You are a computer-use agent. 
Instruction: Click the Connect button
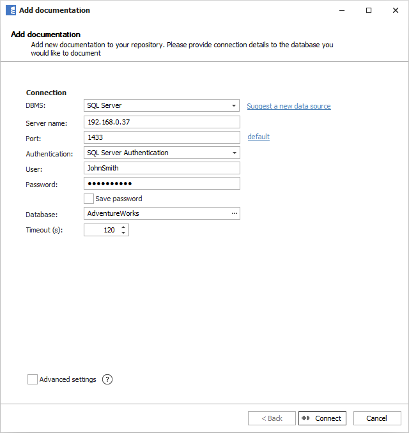pyautogui.click(x=322, y=418)
